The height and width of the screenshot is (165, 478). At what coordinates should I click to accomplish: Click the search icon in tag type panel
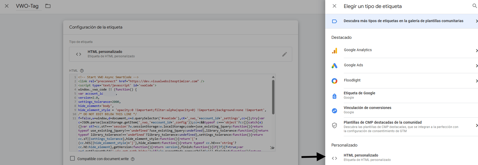475,6
